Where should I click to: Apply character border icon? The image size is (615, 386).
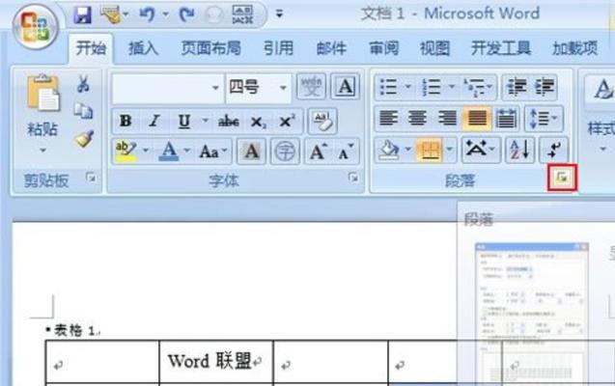coord(346,86)
